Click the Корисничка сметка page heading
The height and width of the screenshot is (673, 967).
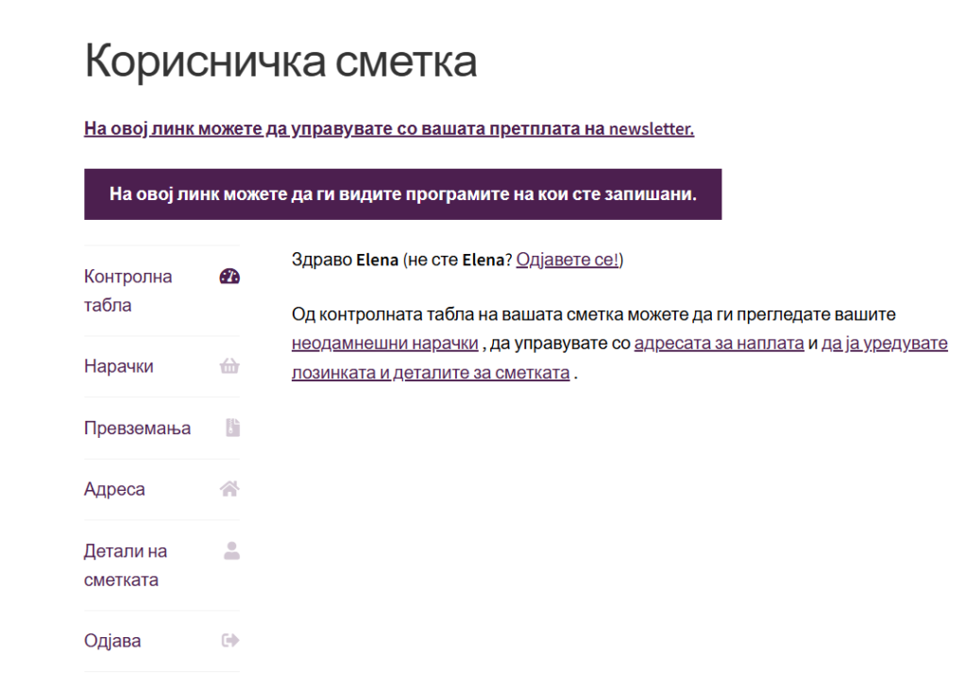pos(280,62)
